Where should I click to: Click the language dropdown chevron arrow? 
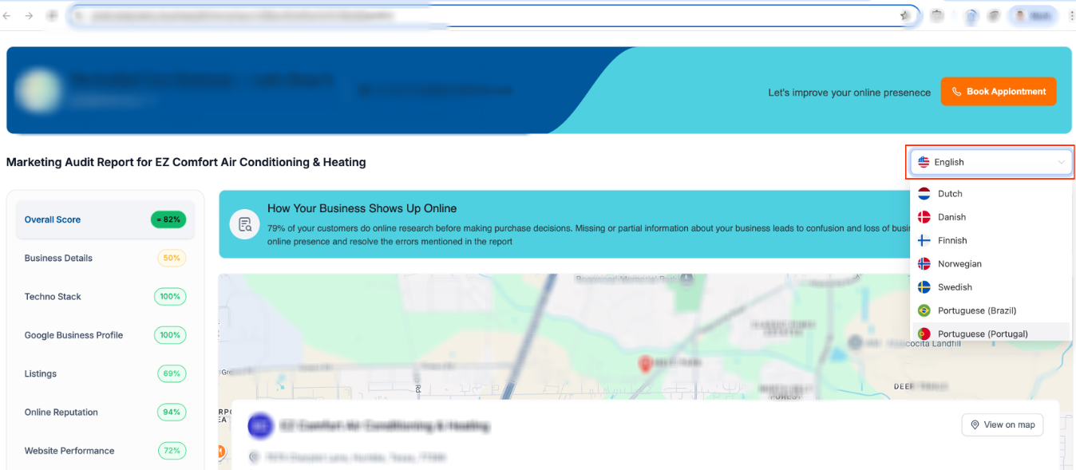click(x=1061, y=162)
